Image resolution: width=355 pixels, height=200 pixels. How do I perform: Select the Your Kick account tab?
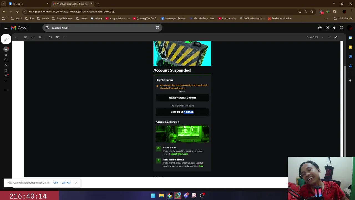[73, 4]
